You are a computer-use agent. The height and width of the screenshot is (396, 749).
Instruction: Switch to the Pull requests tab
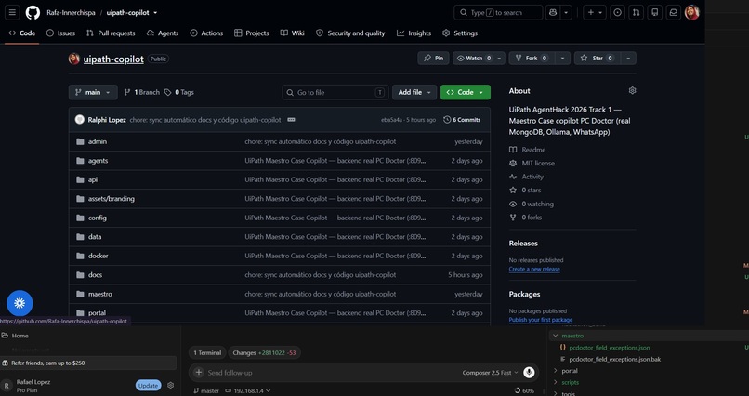coord(111,33)
